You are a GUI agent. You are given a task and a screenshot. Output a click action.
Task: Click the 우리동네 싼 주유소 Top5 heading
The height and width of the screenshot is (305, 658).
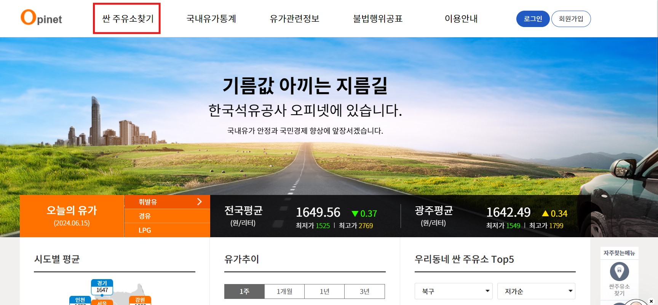click(464, 259)
